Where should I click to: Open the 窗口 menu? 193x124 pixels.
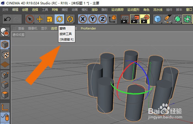189,10
